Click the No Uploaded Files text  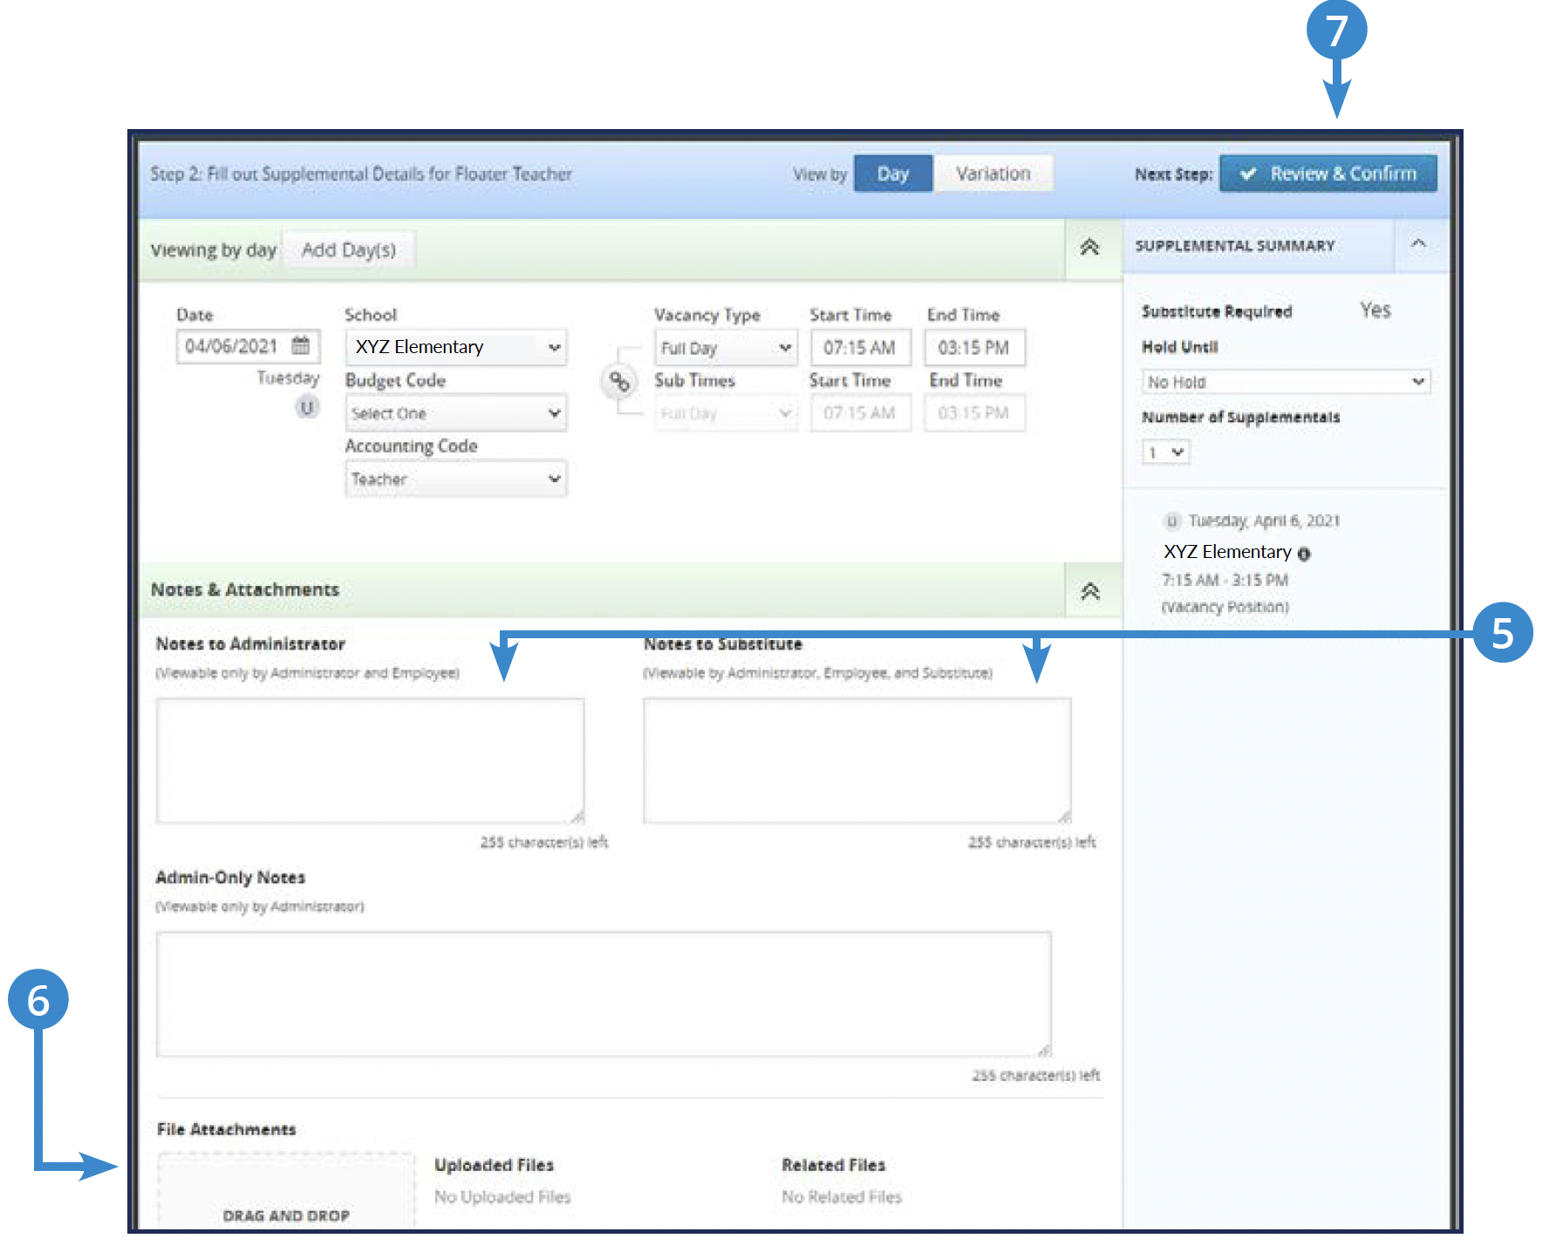tap(502, 1197)
